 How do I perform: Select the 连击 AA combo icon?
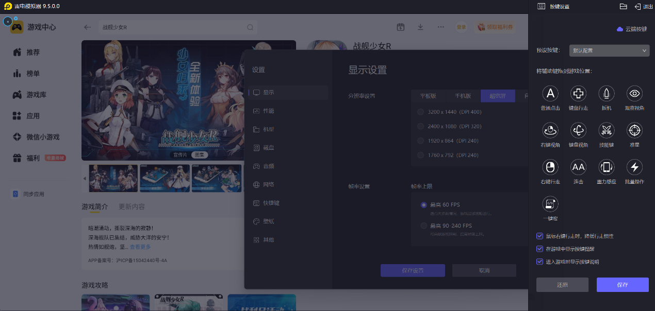pos(578,167)
